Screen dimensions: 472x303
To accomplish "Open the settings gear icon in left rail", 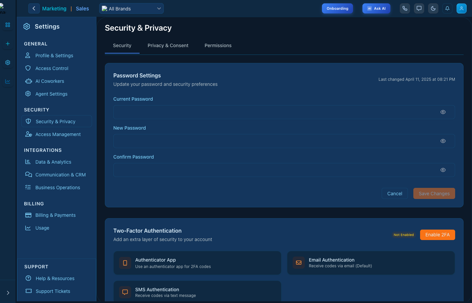I will click(x=8, y=63).
